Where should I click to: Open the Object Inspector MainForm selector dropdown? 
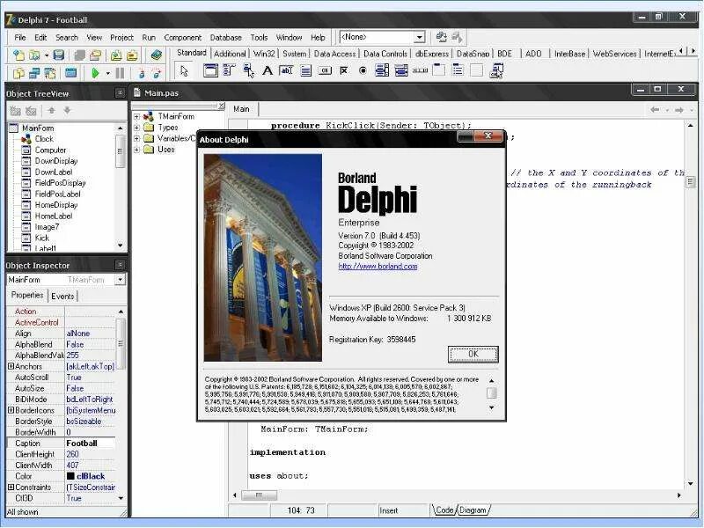(120, 280)
